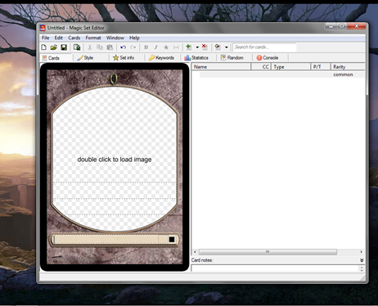
Task: Open the Window menu
Action: (115, 38)
